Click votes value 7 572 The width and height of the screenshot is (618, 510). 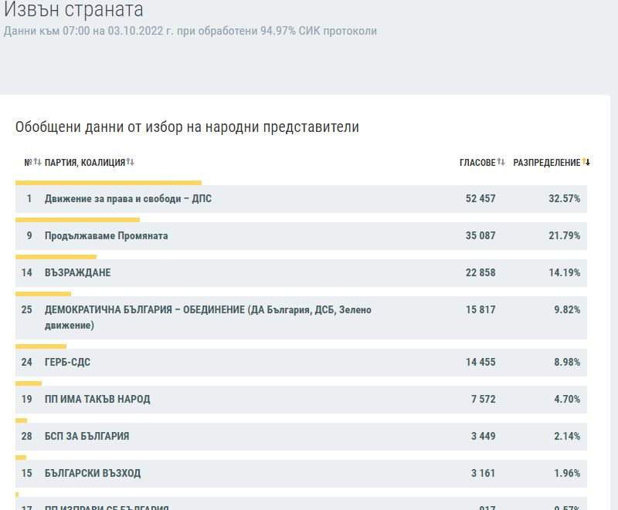pyautogui.click(x=484, y=400)
